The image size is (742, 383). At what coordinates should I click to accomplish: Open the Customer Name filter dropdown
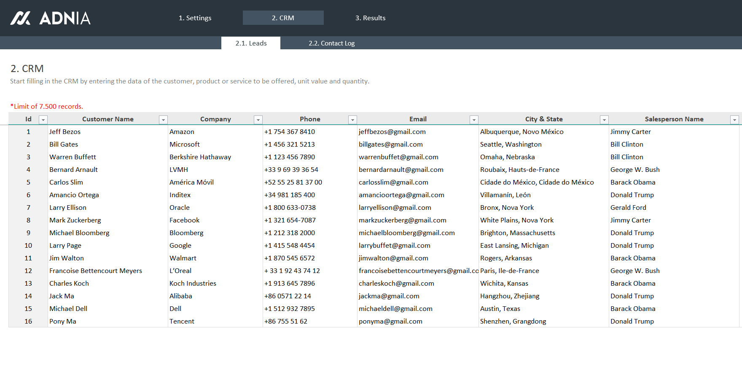[164, 120]
